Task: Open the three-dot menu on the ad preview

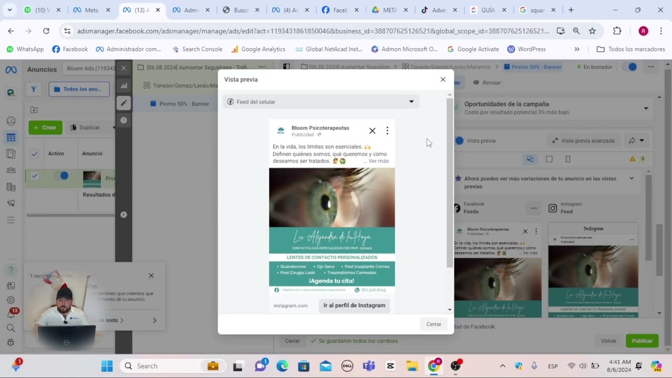Action: pyautogui.click(x=387, y=131)
